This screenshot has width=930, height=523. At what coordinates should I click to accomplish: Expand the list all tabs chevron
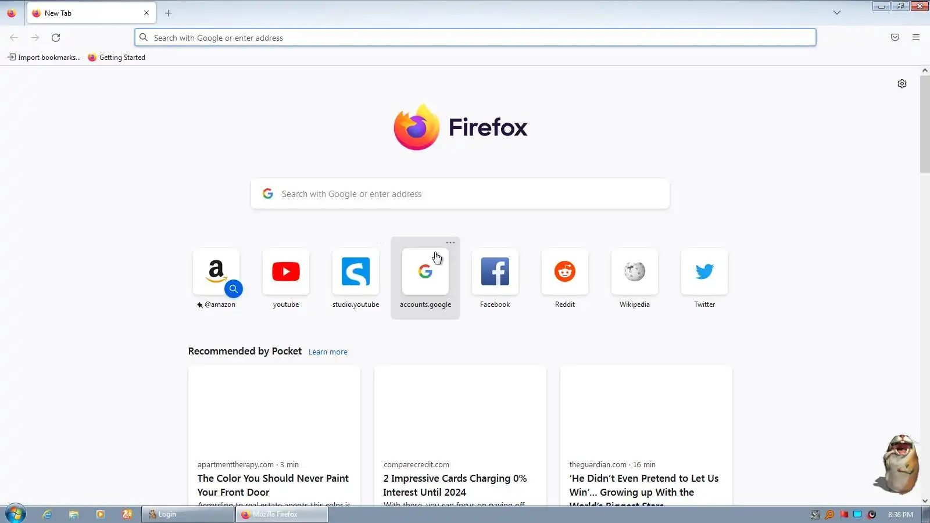[x=837, y=13]
